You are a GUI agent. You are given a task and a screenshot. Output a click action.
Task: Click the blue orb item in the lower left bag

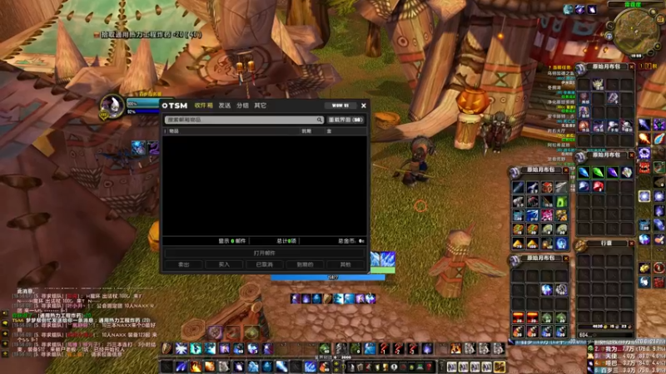pos(547,289)
